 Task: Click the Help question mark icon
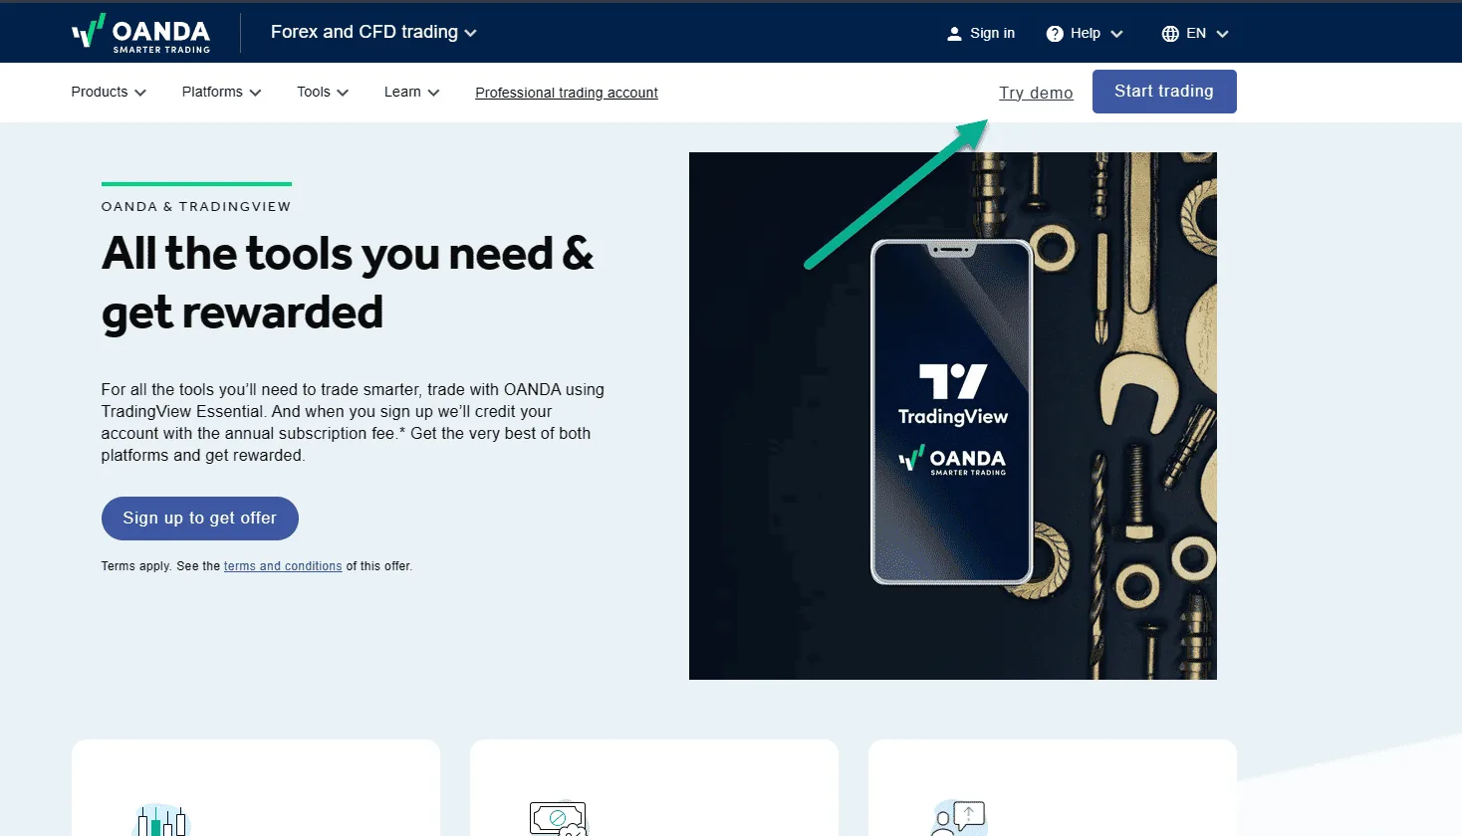(1055, 34)
